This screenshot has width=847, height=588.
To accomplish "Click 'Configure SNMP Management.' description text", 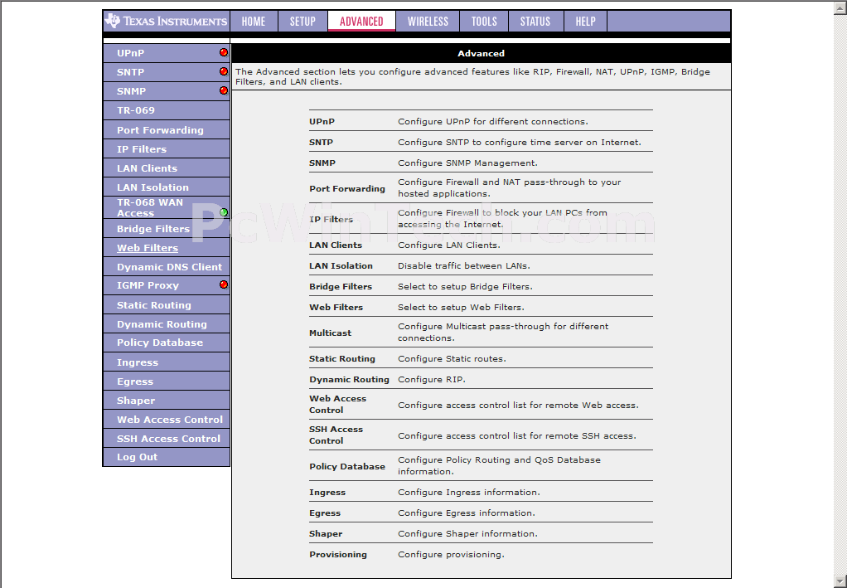I will tap(467, 163).
